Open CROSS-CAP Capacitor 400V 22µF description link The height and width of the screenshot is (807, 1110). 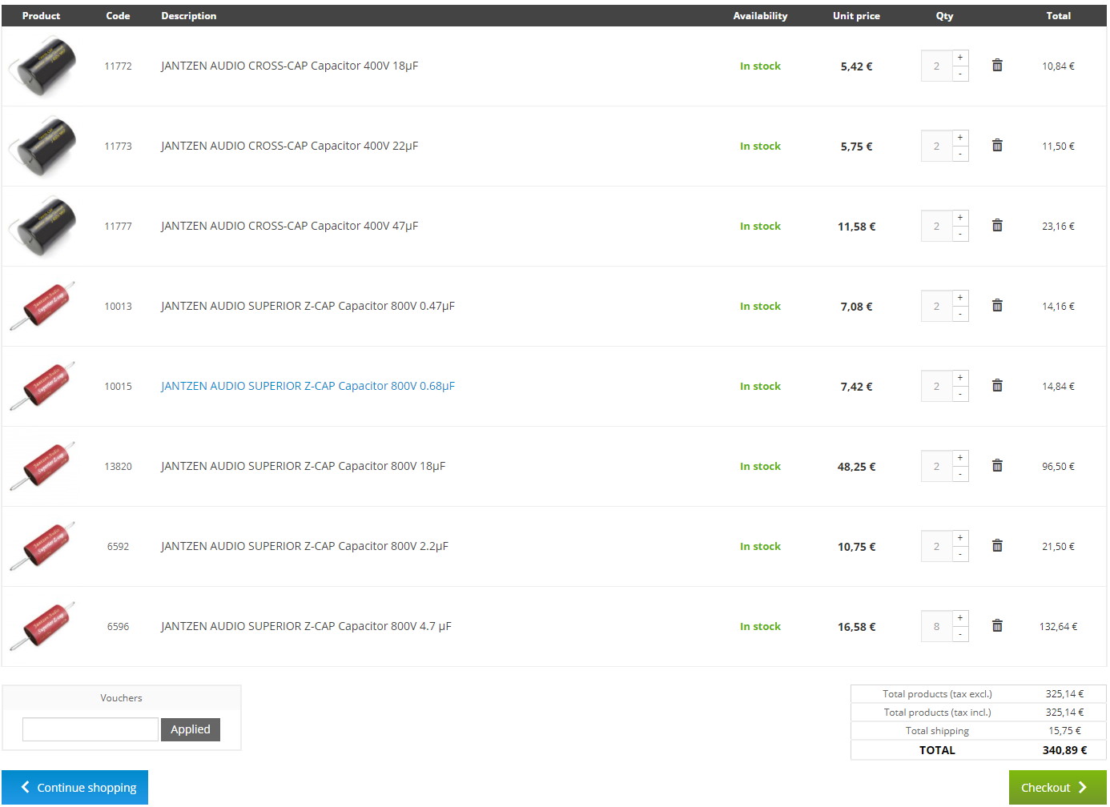tap(289, 146)
